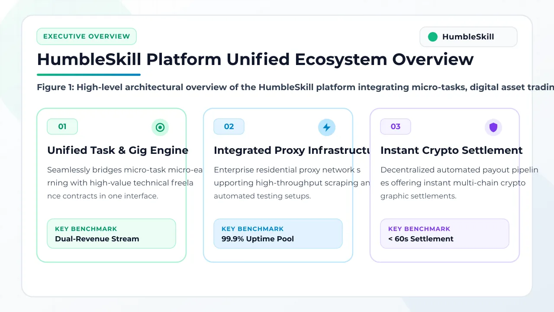Click the main title HumbleSkill Platform Unified Ecosystem Overview
This screenshot has width=554, height=312.
tap(255, 59)
